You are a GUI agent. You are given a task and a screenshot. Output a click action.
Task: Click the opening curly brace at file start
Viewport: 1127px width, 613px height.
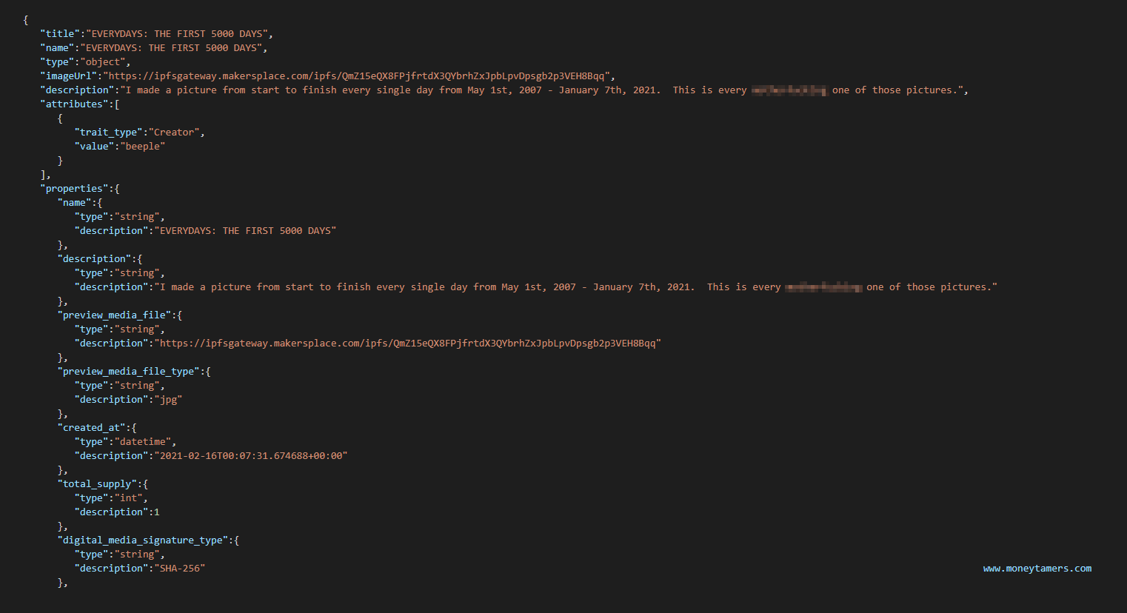coord(26,20)
